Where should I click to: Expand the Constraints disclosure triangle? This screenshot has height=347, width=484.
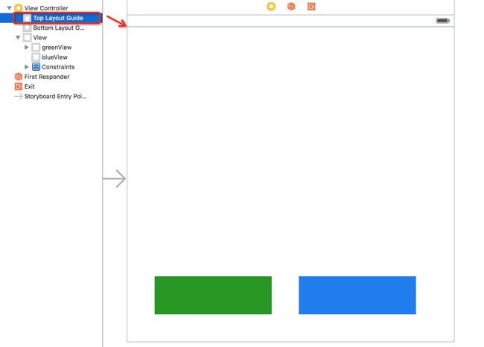(x=27, y=67)
